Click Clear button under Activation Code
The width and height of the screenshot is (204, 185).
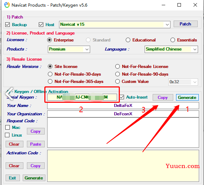[14, 166]
